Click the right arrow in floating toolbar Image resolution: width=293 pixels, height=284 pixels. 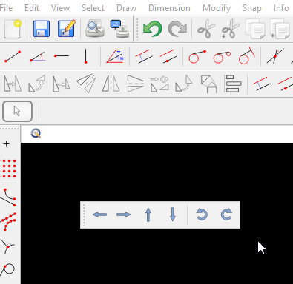point(123,214)
